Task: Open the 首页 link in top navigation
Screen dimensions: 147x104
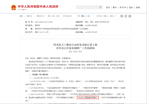Action: (x=108, y=8)
